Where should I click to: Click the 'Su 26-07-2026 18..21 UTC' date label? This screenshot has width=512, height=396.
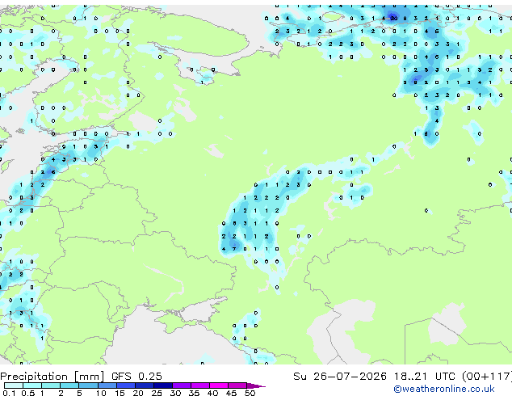click(x=374, y=376)
